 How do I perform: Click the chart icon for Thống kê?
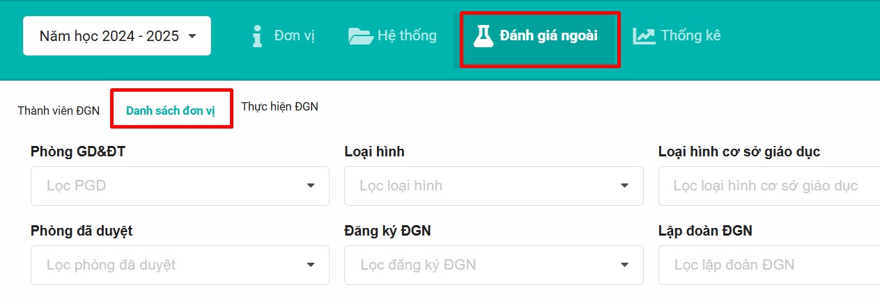click(x=644, y=36)
